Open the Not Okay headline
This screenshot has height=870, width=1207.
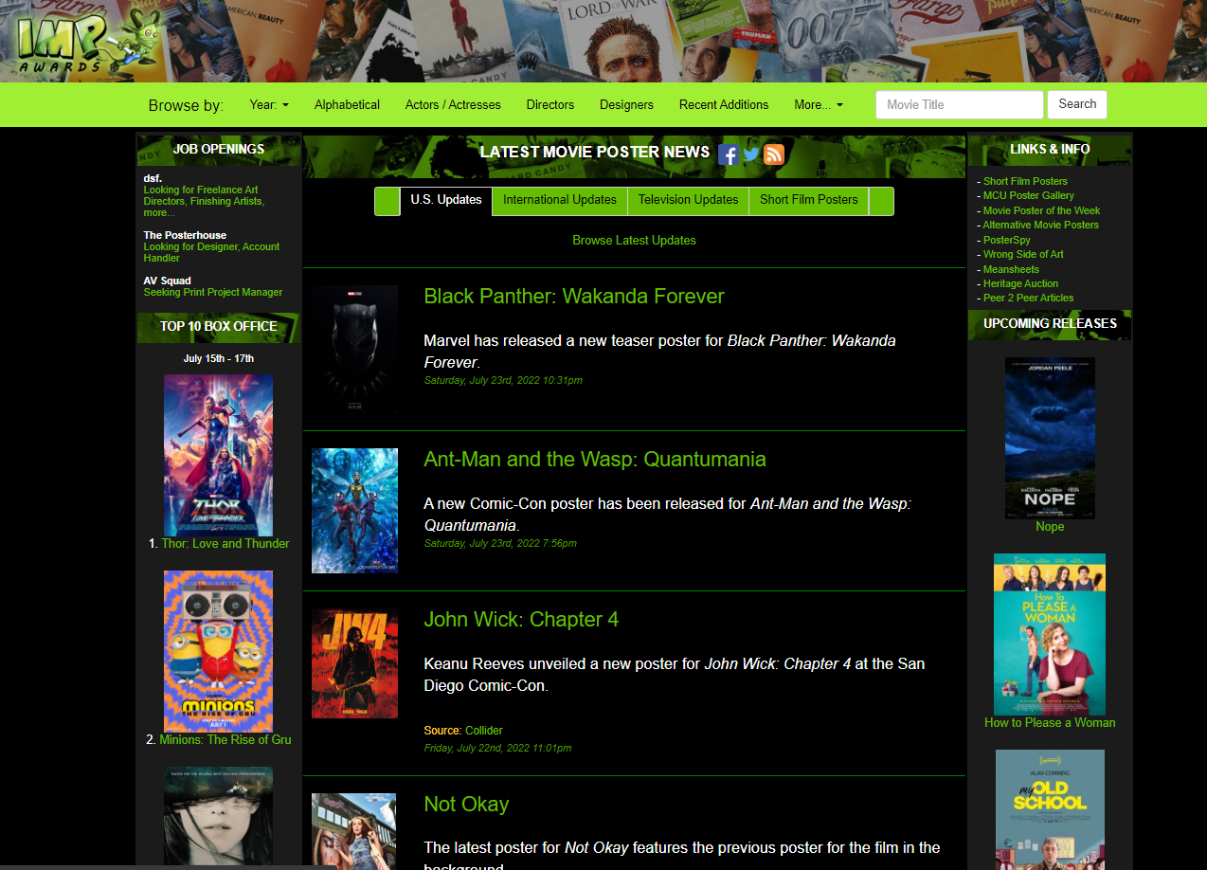pos(466,805)
